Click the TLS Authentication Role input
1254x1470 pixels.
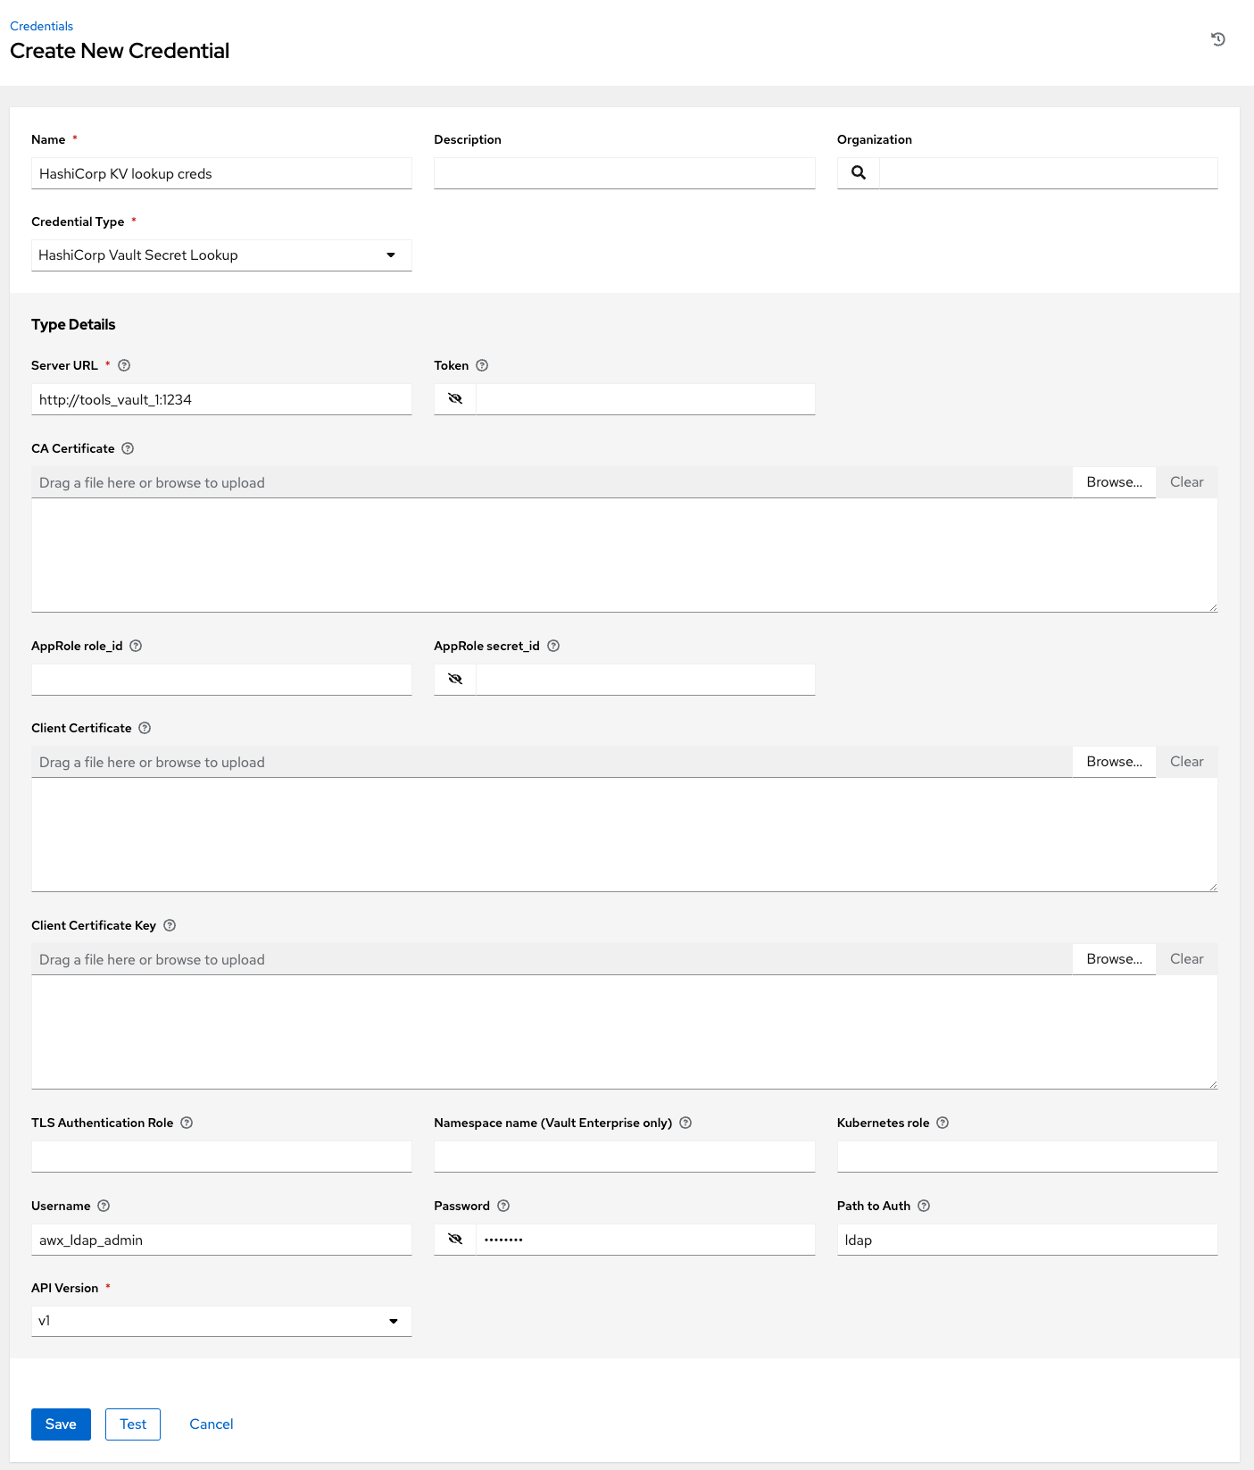coord(221,1157)
